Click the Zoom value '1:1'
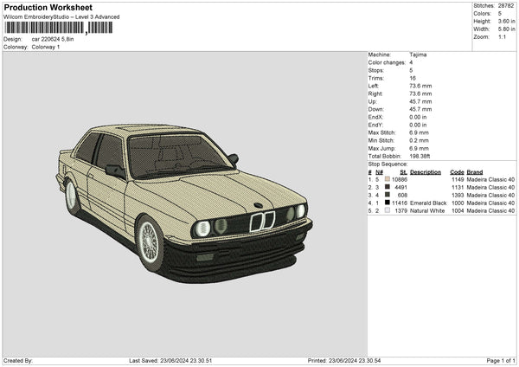This screenshot has width=519, height=367. click(502, 36)
